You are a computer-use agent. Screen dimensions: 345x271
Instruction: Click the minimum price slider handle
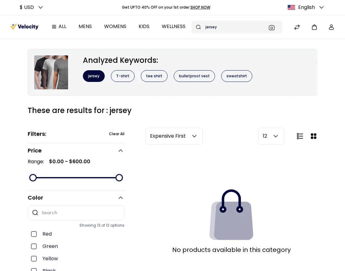coord(33,178)
